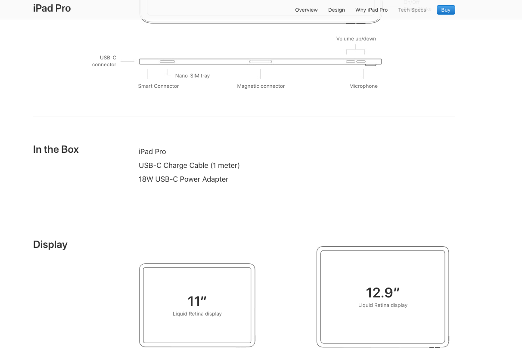The image size is (522, 362).
Task: Click the iPad Pro page title
Action: [52, 8]
